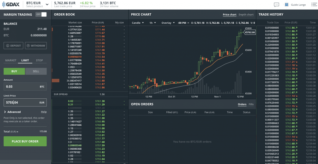Open the Candle chart type dropdown

tap(138, 23)
